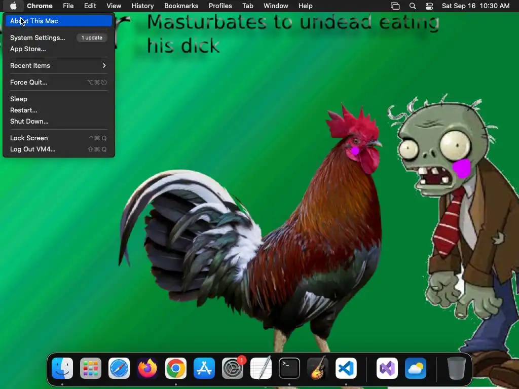Launch GarageBand from the Dock
This screenshot has height=389, width=519.
coord(318,368)
